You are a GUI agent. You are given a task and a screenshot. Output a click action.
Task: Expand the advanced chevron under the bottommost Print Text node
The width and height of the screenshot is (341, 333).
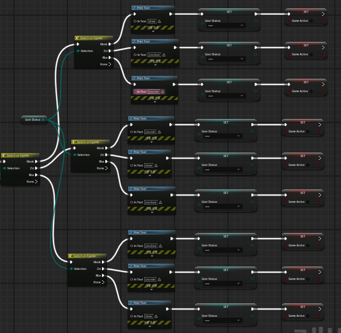150,326
